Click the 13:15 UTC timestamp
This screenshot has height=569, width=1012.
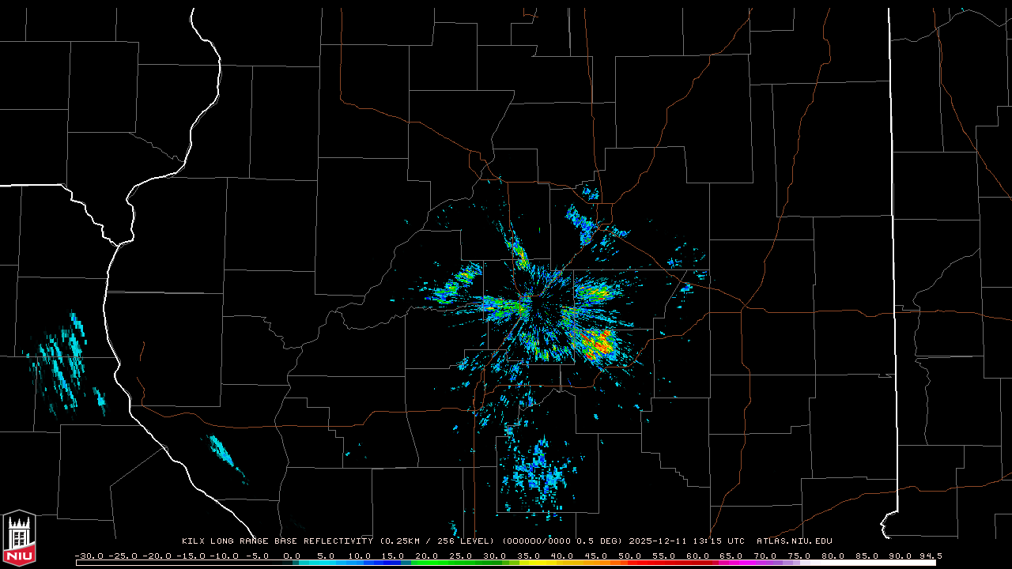pos(719,541)
